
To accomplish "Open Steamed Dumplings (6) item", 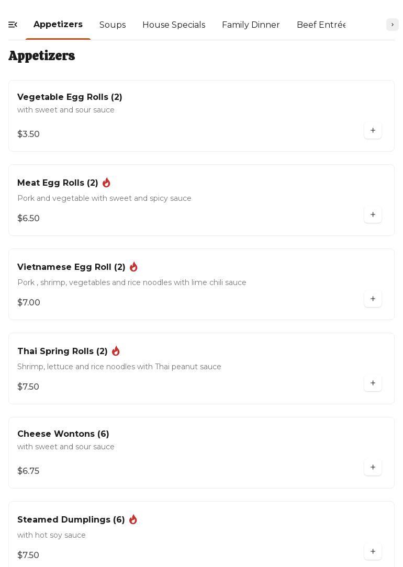I will (71, 520).
